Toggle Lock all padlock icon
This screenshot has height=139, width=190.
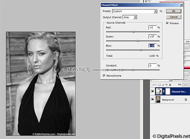pyautogui.click(x=170, y=85)
